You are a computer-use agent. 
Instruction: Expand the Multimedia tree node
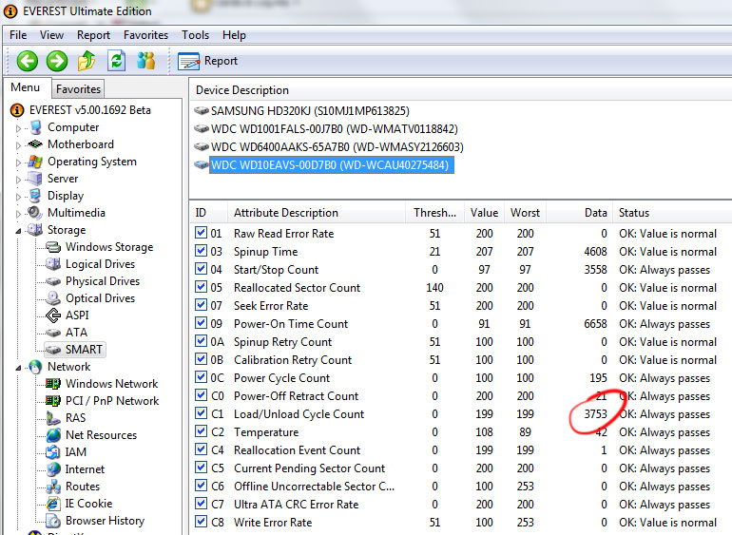[18, 214]
